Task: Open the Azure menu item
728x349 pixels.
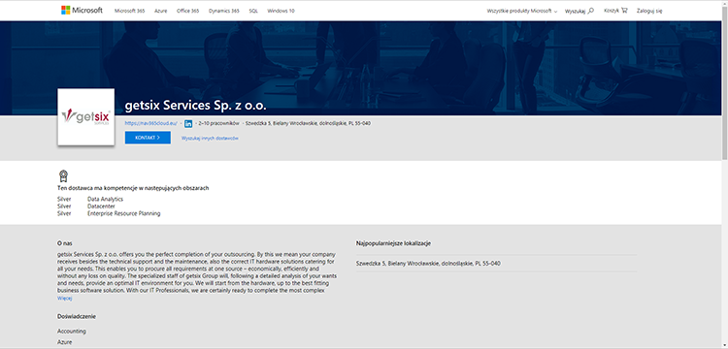Action: (x=160, y=11)
